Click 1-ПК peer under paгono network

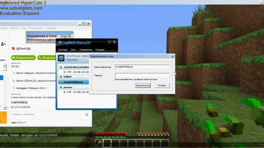coord(76,92)
